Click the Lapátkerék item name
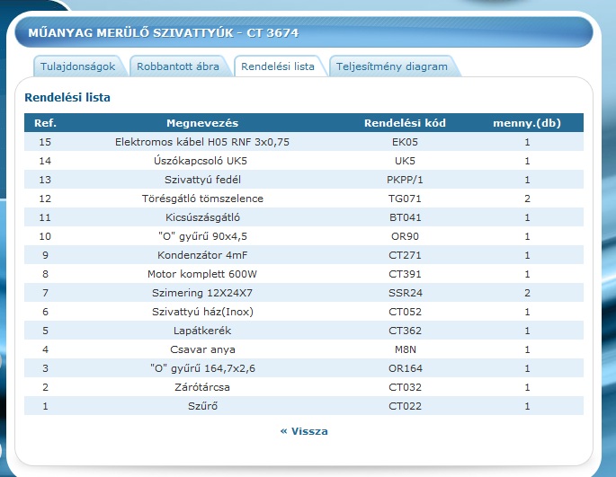The image size is (616, 477). [202, 331]
